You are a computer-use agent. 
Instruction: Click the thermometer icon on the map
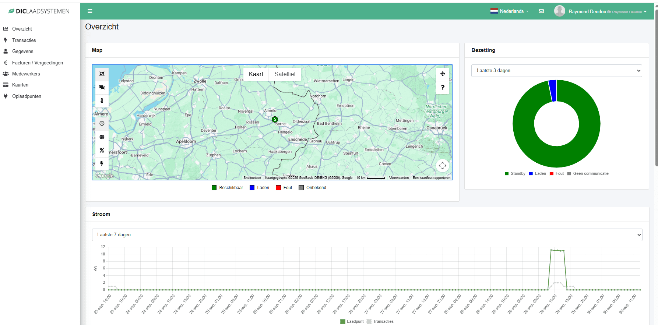coord(102,100)
